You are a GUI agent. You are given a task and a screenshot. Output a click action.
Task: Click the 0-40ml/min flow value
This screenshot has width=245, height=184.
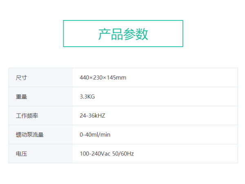[95, 135]
